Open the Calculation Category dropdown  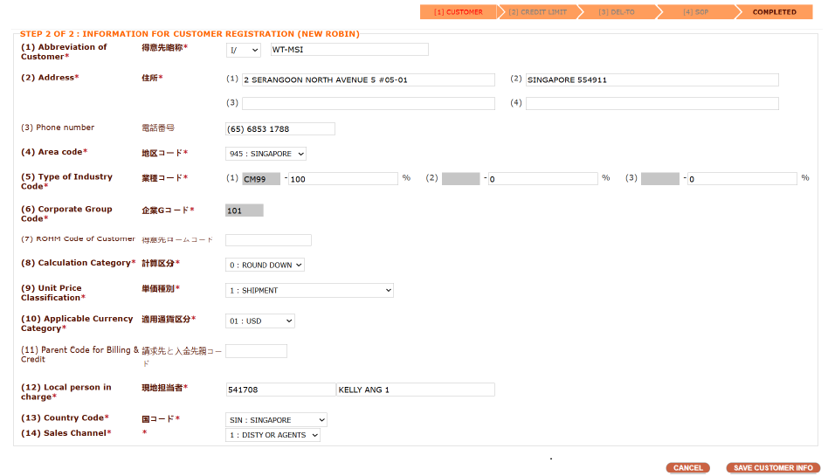pyautogui.click(x=265, y=265)
